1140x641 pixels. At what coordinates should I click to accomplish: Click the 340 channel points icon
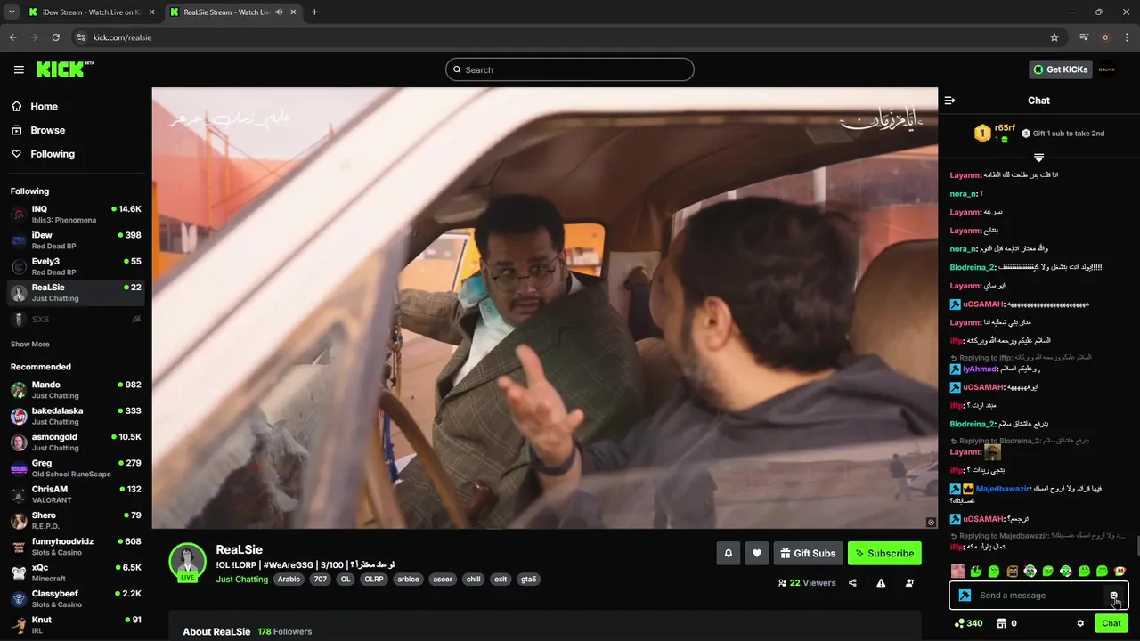(959, 623)
